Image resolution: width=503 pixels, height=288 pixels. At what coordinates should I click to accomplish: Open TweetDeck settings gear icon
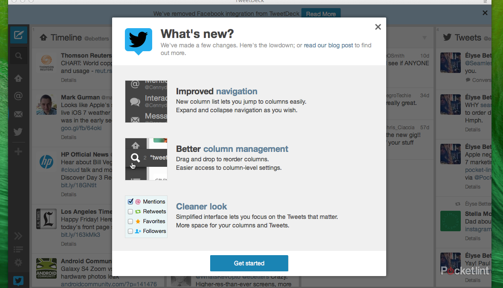tap(19, 262)
